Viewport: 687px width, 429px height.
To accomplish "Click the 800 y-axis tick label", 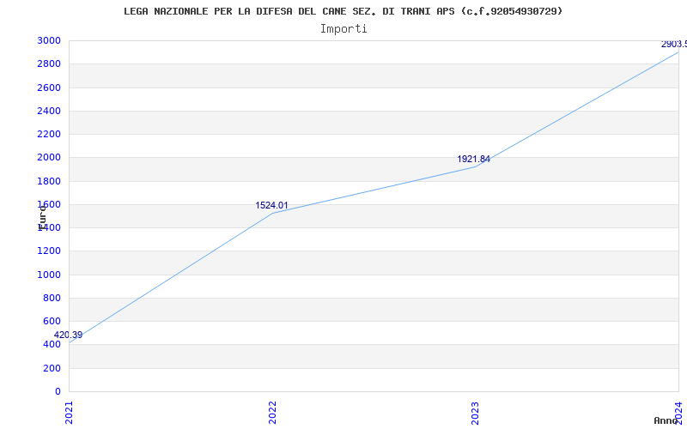I will point(52,298).
